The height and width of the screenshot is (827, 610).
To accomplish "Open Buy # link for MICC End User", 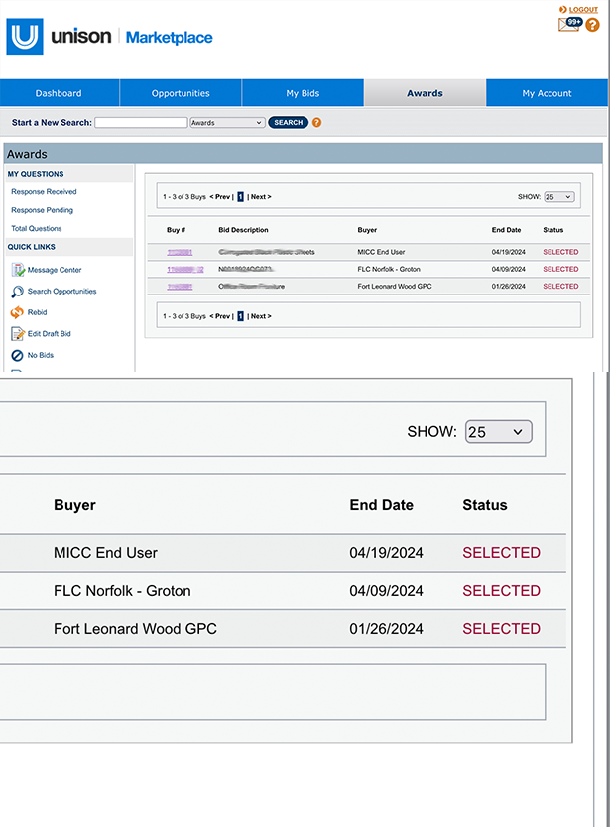I will (180, 252).
